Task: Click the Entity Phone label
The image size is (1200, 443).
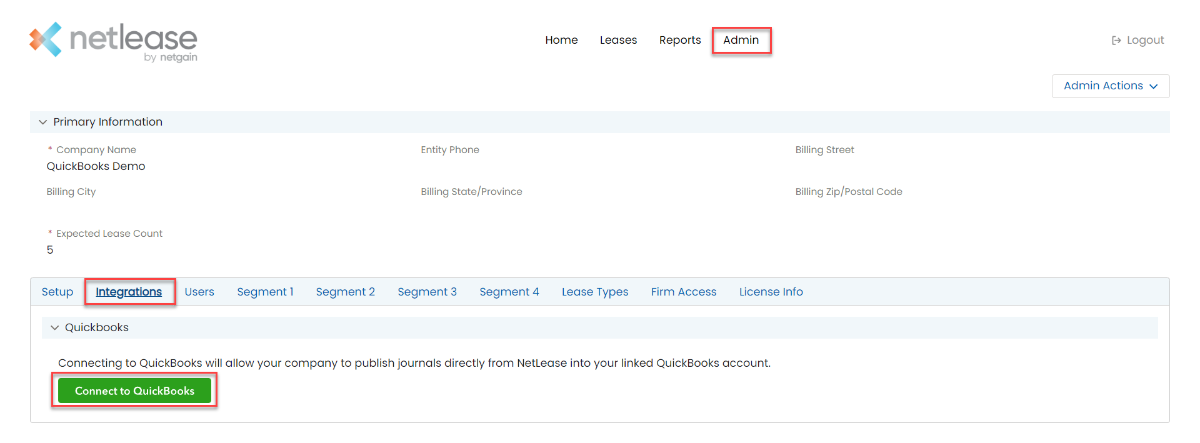Action: [x=450, y=150]
